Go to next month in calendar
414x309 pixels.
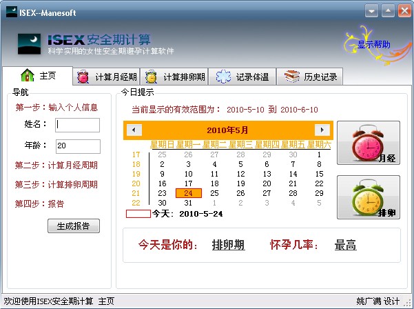pos(322,130)
